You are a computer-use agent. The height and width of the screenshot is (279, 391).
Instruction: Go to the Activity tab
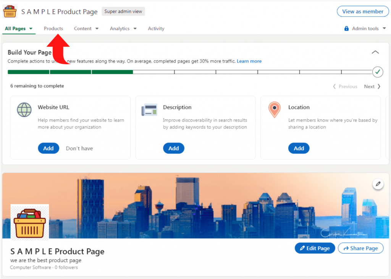[x=156, y=28]
